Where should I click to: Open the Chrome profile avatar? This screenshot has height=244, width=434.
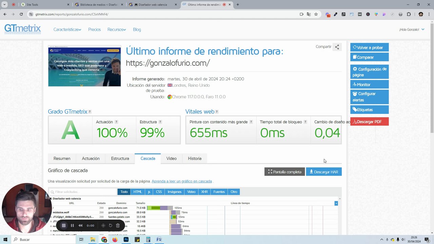[421, 14]
